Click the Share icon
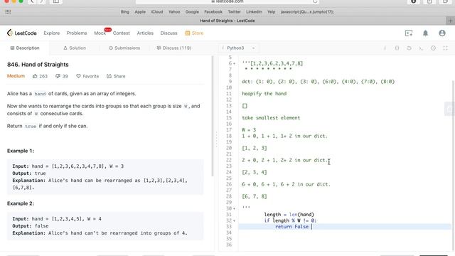Image resolution: width=455 pixels, height=256 pixels. (x=109, y=76)
